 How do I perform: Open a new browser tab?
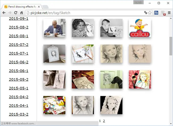click(x=45, y=7)
